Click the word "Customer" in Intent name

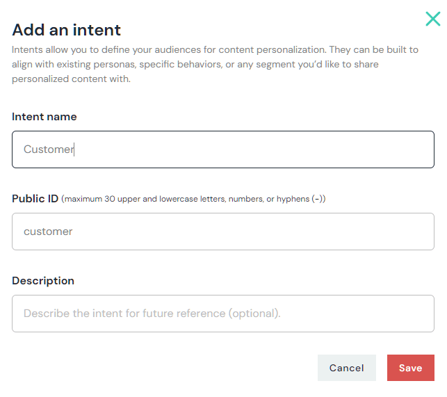click(48, 149)
